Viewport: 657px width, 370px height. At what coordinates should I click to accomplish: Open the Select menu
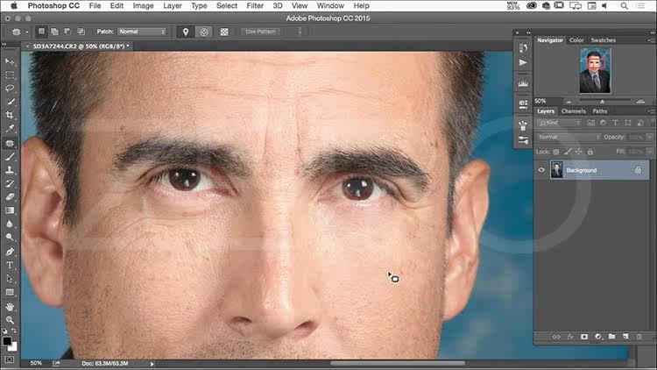(227, 6)
